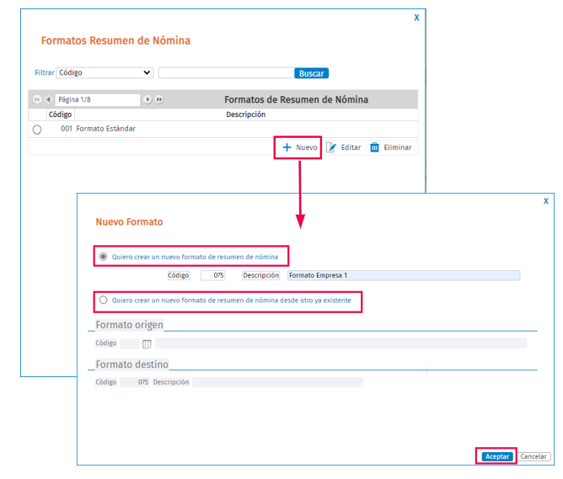The height and width of the screenshot is (479, 563).
Task: Click the Código column header
Action: point(60,114)
